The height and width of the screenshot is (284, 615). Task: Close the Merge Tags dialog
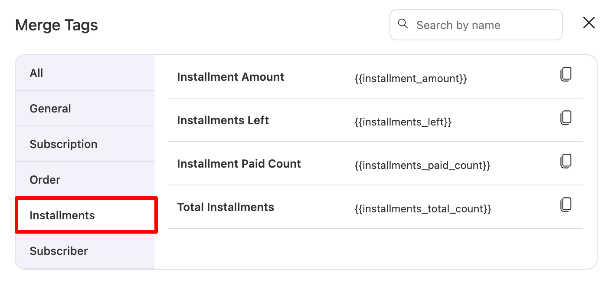pos(589,23)
